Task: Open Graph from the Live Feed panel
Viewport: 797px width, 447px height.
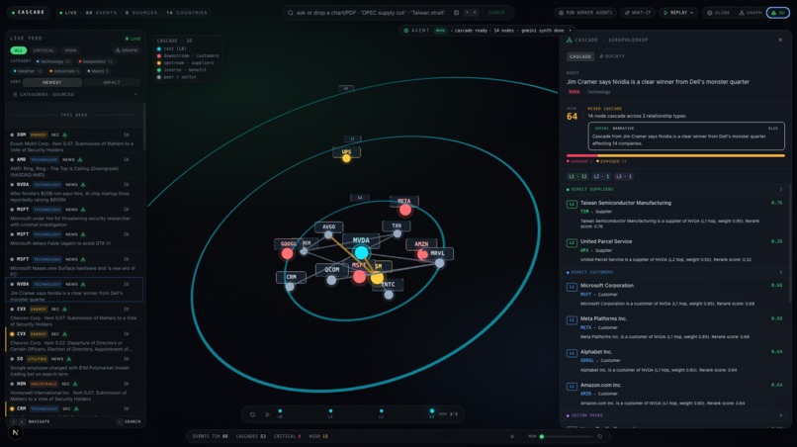Action: pyautogui.click(x=127, y=50)
